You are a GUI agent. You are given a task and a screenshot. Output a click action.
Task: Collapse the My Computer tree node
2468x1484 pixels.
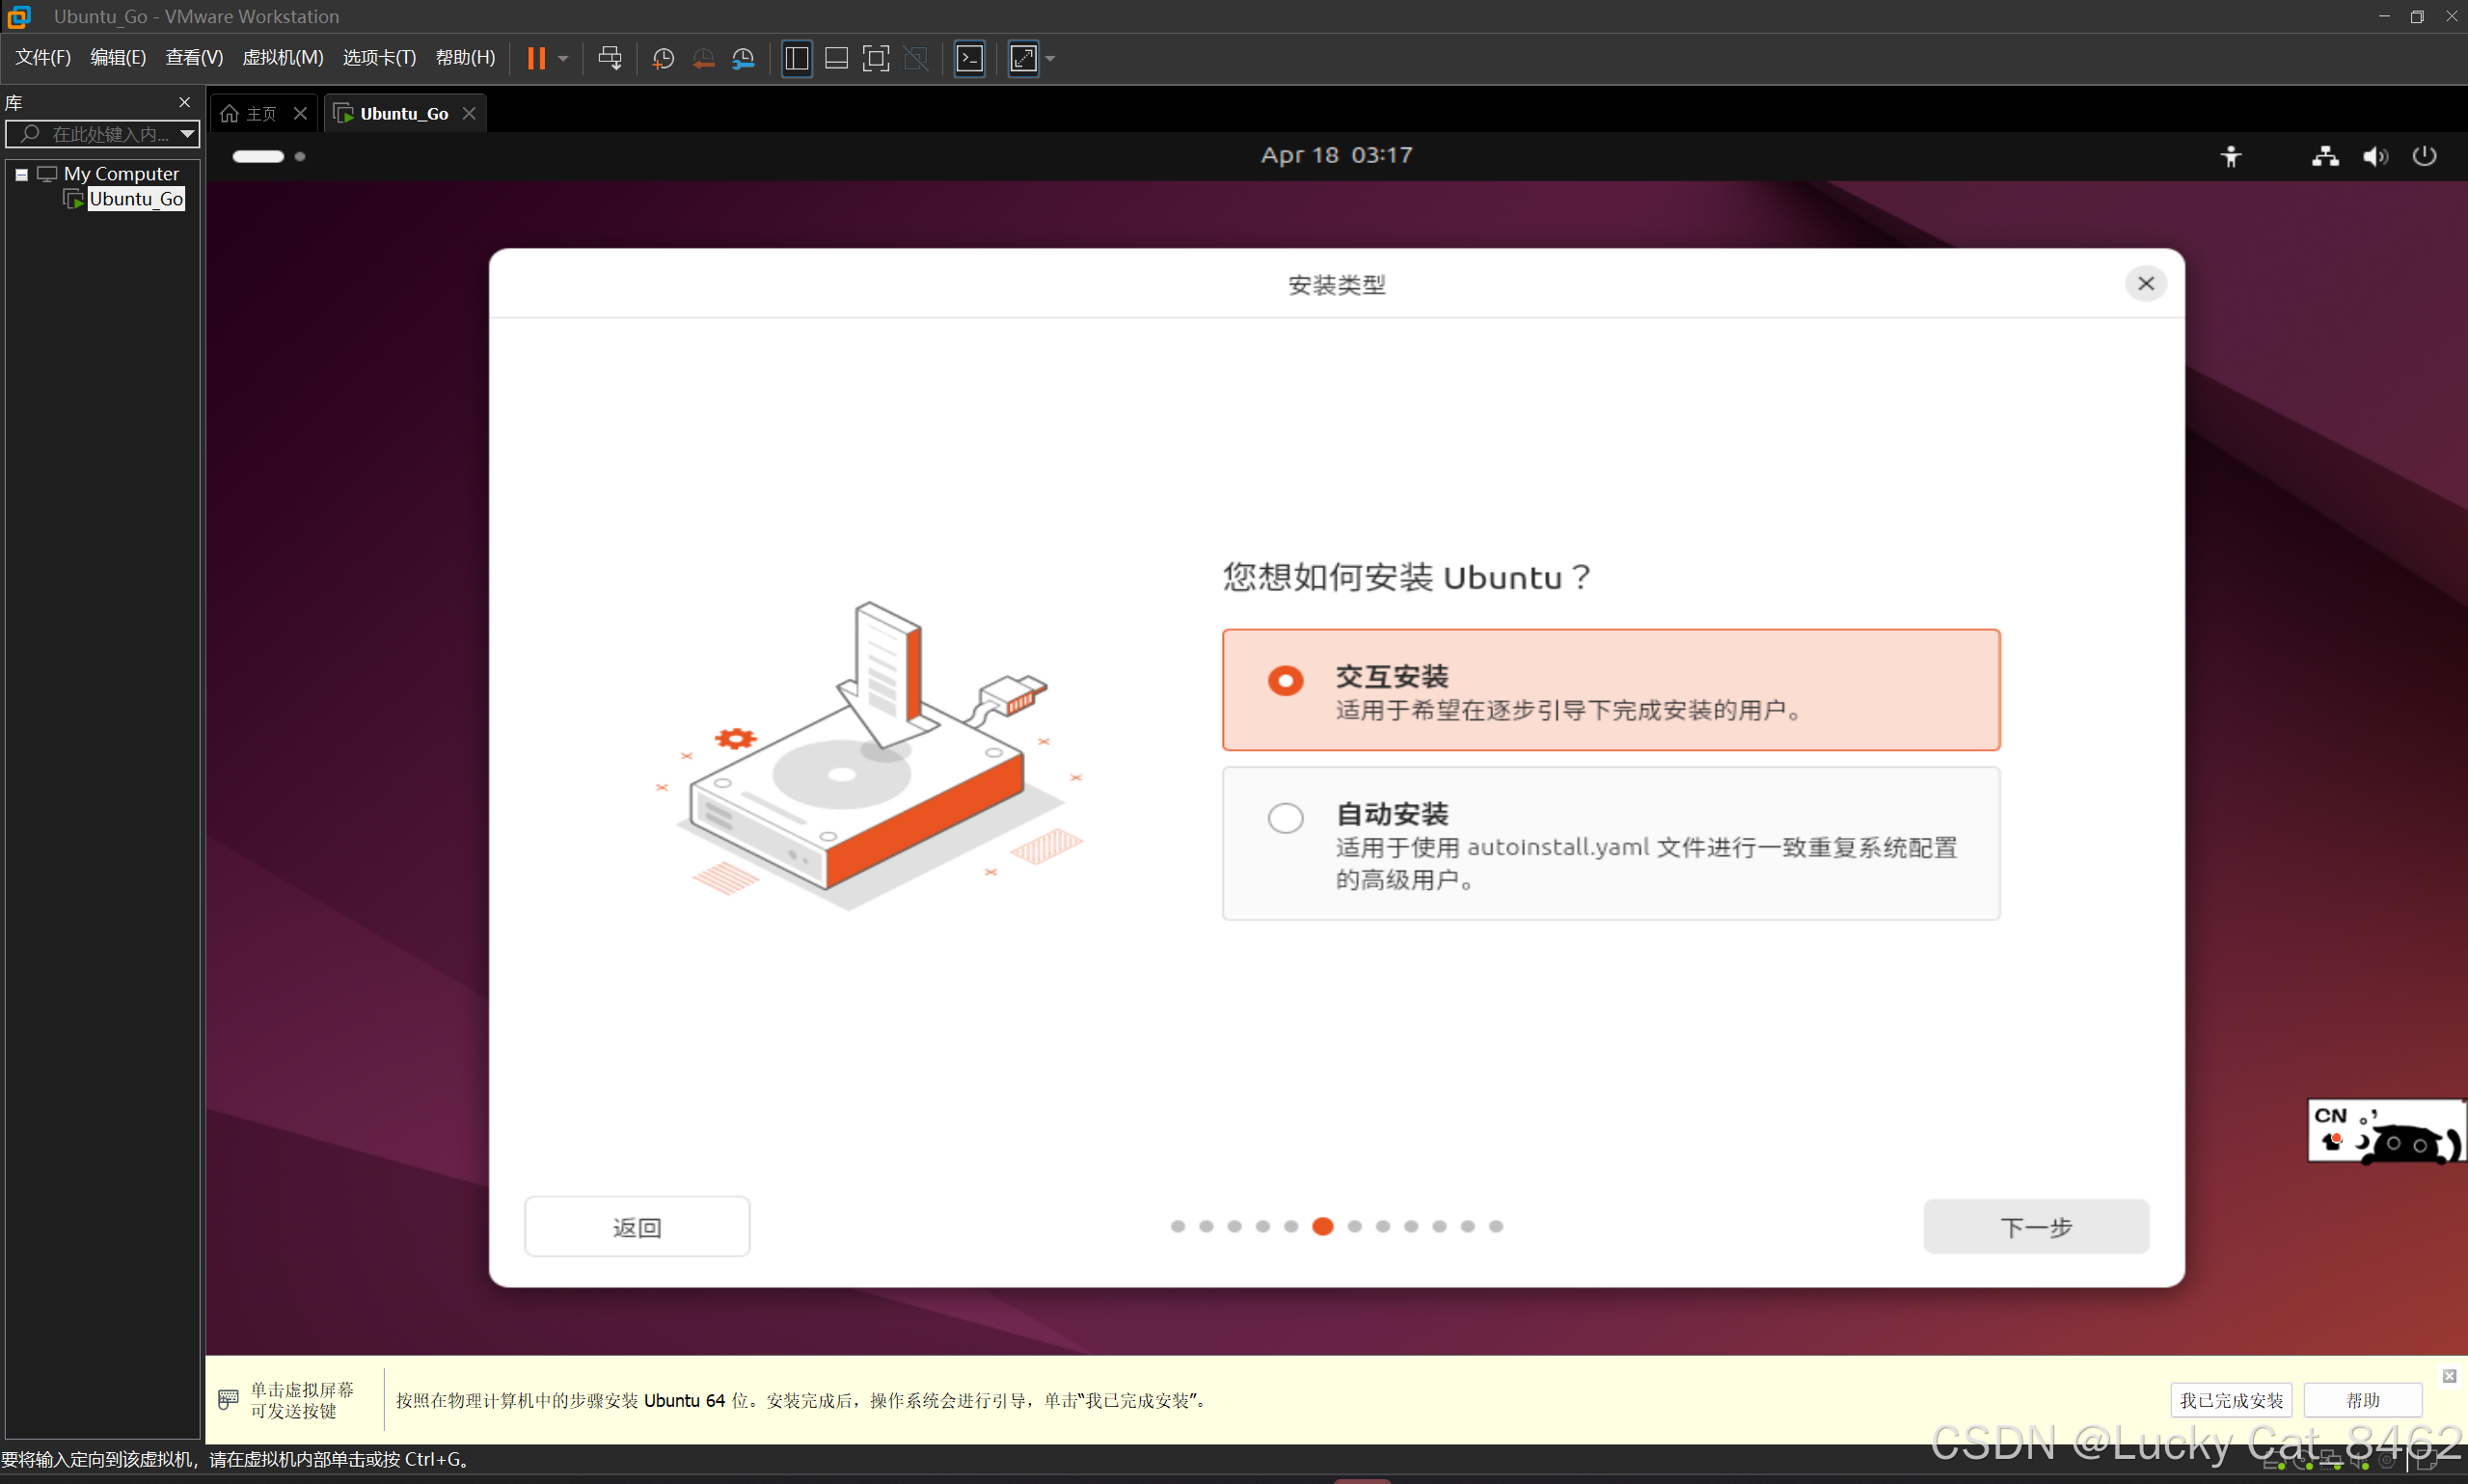click(x=21, y=174)
